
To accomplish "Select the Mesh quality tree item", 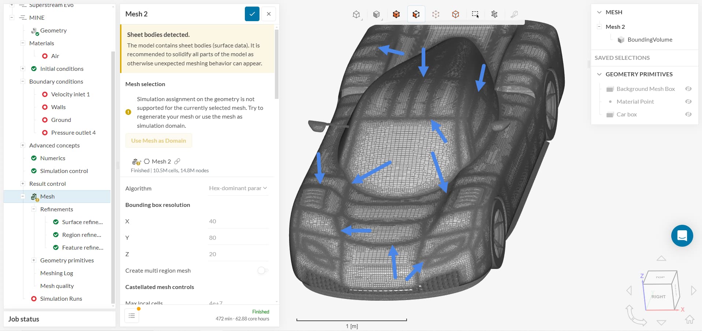I will click(x=57, y=286).
